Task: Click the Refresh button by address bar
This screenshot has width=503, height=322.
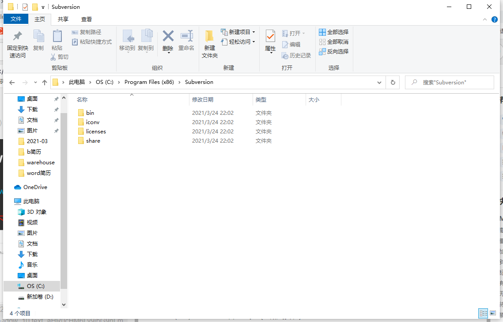Action: 393,83
